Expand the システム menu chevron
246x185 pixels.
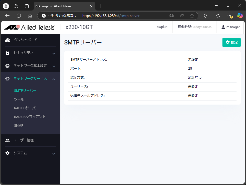click(54, 154)
